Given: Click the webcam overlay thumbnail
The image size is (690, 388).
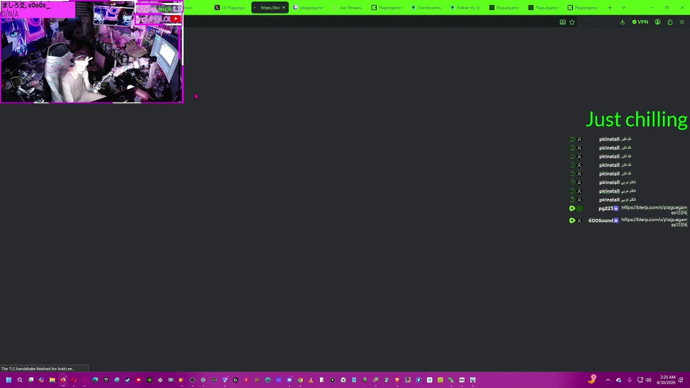Looking at the screenshot, I should [x=92, y=52].
